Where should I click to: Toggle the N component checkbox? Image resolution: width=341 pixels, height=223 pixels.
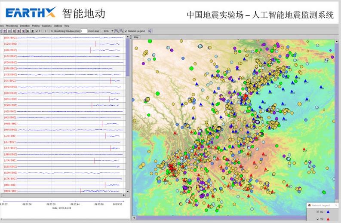click(x=49, y=31)
